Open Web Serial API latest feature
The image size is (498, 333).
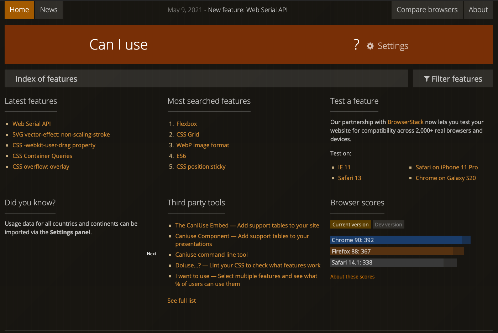32,124
